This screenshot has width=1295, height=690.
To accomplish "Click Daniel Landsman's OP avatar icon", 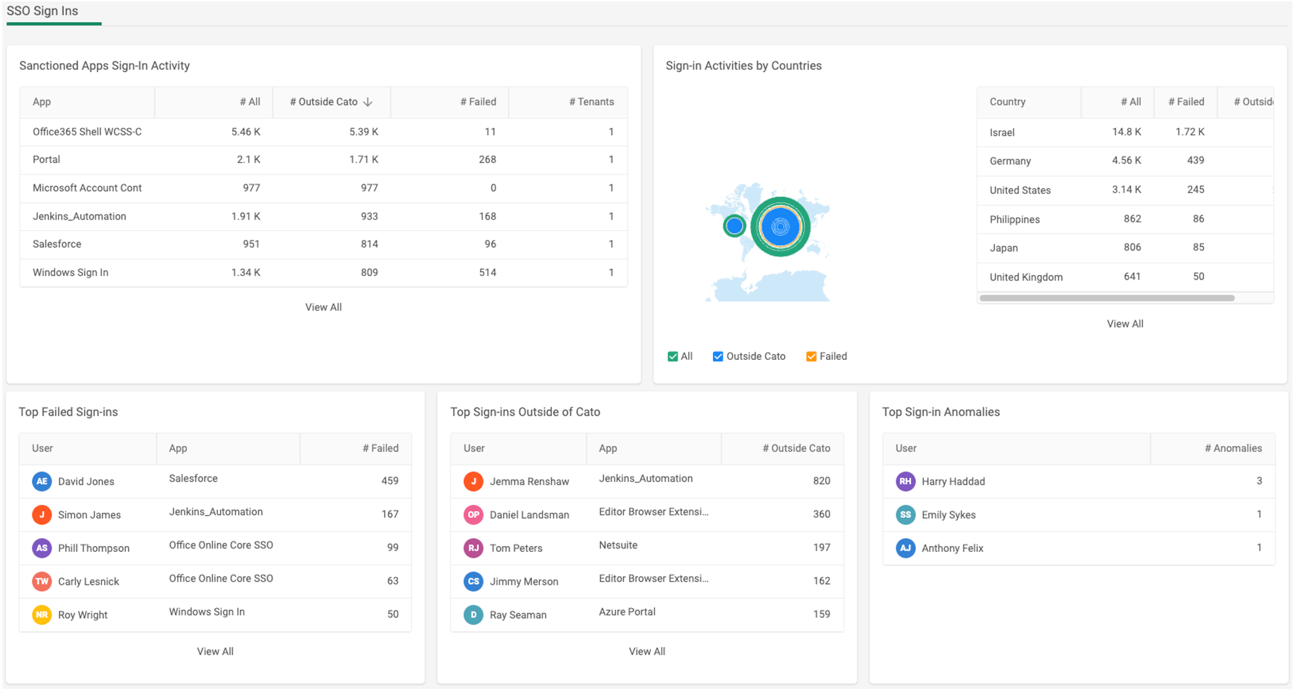I will click(x=473, y=515).
